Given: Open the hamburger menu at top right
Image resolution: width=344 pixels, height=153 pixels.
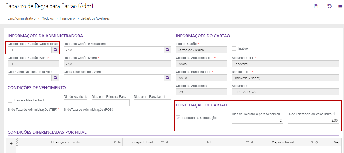Looking at the screenshot, I should (340, 7).
